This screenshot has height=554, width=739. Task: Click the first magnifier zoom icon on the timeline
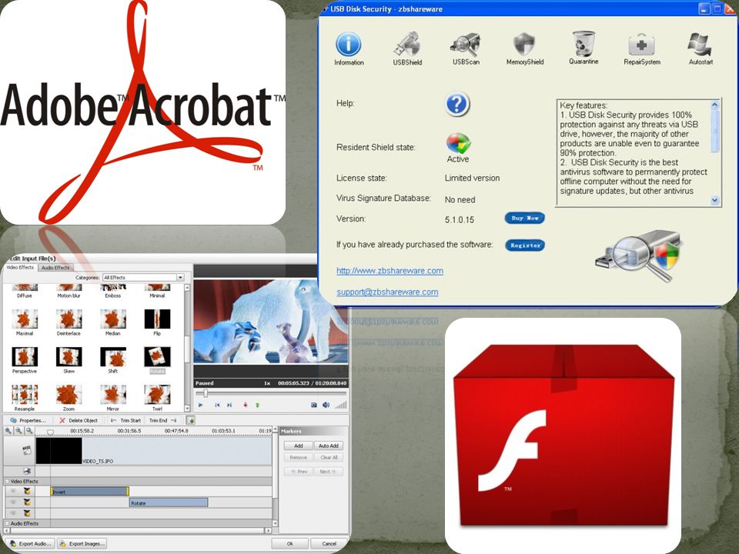pyautogui.click(x=8, y=431)
